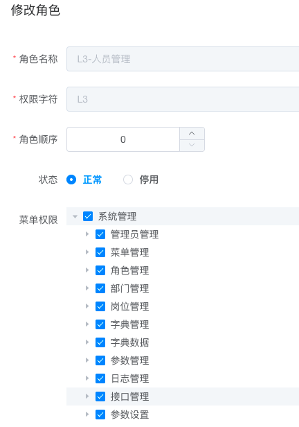Expand the 部门管理 tree node

pyautogui.click(x=87, y=288)
